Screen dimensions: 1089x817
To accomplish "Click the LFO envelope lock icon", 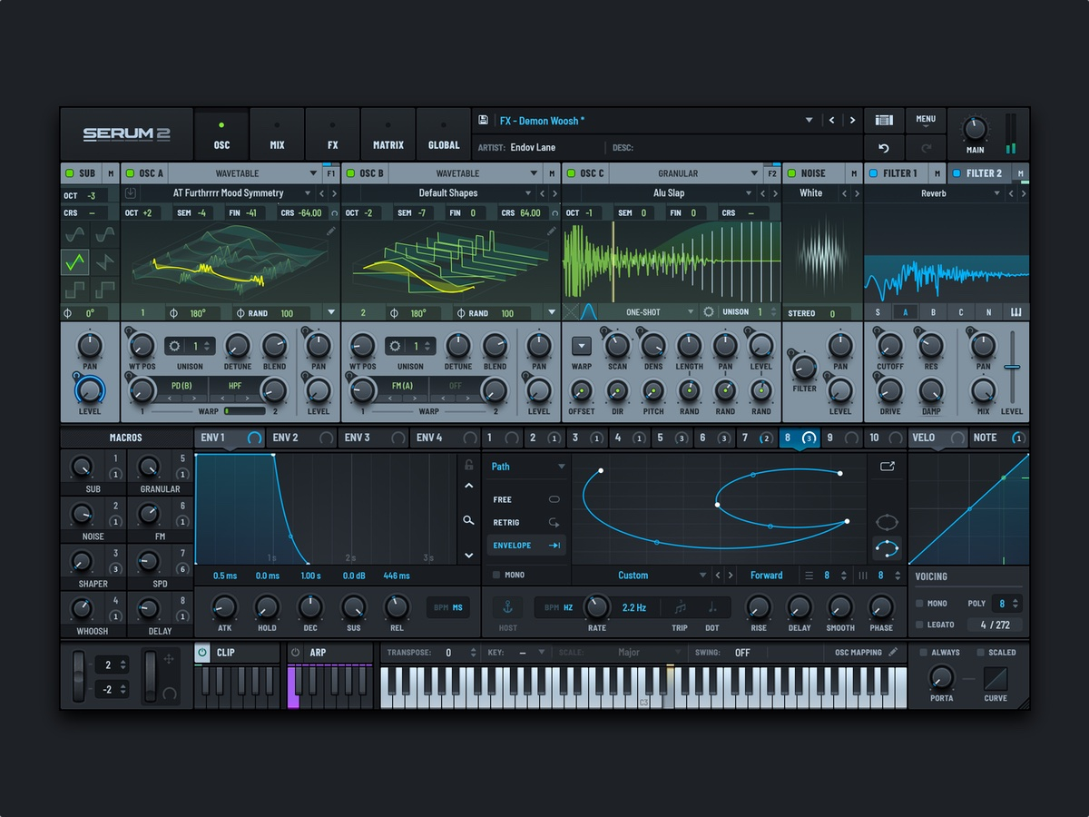I will 468,465.
